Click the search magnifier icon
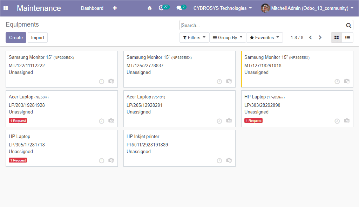 point(348,25)
